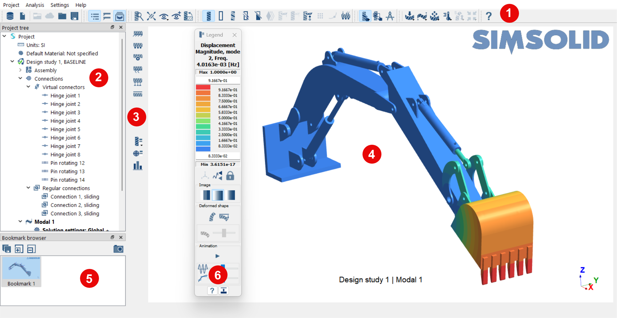
Task: Click the Save project floppy disk icon
Action: pyautogui.click(x=75, y=16)
